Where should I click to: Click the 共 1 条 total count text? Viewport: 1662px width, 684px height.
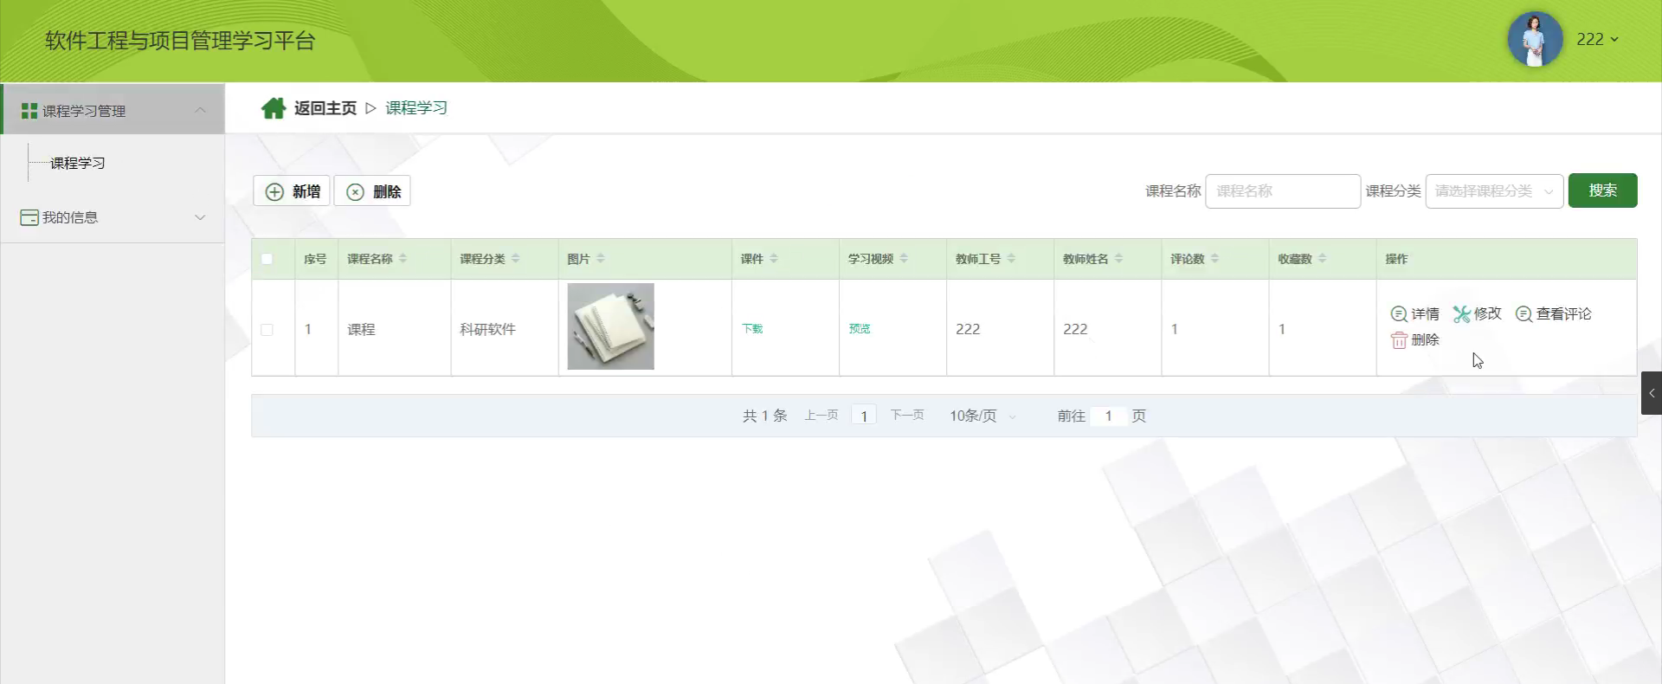click(764, 416)
